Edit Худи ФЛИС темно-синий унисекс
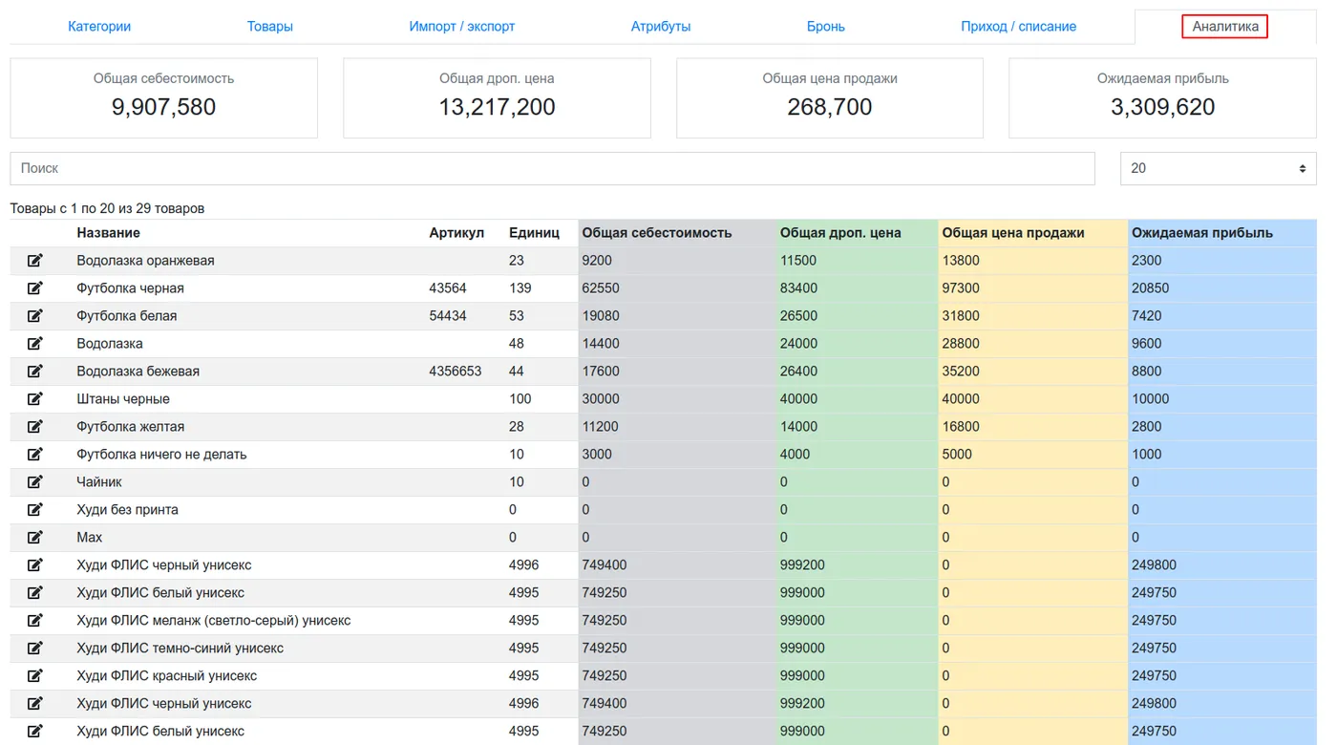The width and height of the screenshot is (1337, 745). (35, 649)
